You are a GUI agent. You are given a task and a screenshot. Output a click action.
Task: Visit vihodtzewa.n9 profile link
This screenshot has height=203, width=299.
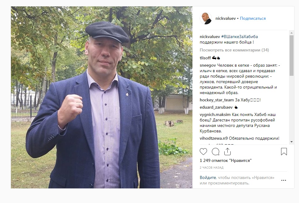tap(214, 138)
